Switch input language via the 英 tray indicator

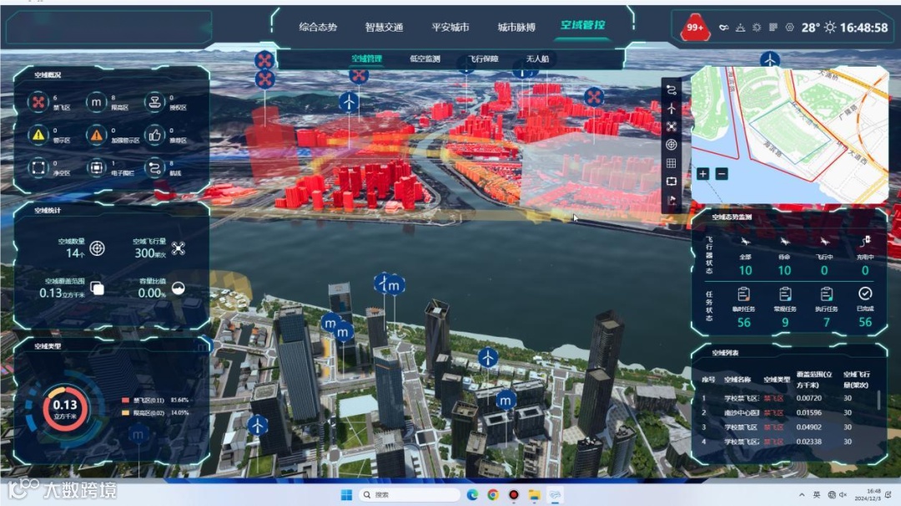click(x=816, y=493)
